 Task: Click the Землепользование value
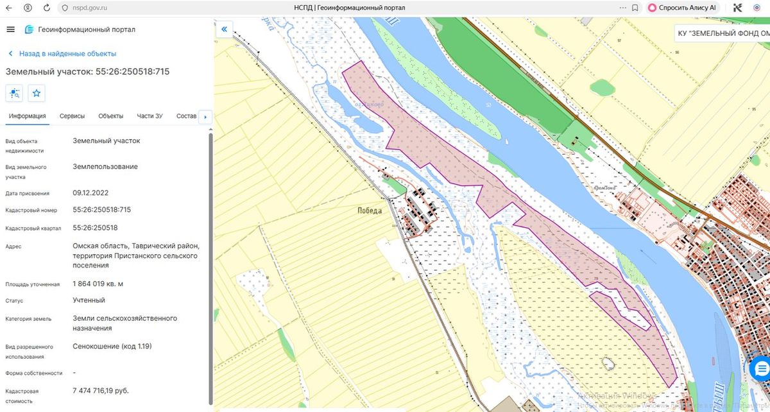105,167
